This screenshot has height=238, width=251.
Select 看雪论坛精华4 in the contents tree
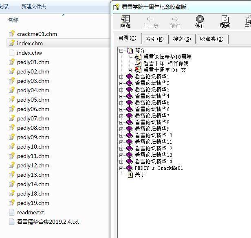tap(152, 96)
